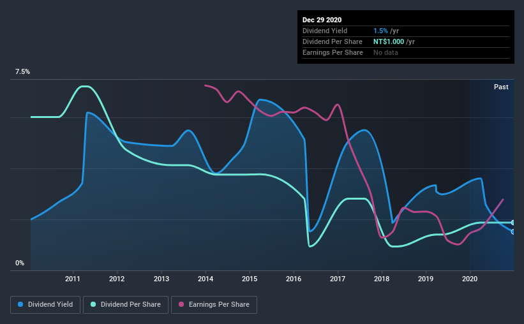Click the 2014 x-axis label
524x324 pixels.
click(205, 279)
